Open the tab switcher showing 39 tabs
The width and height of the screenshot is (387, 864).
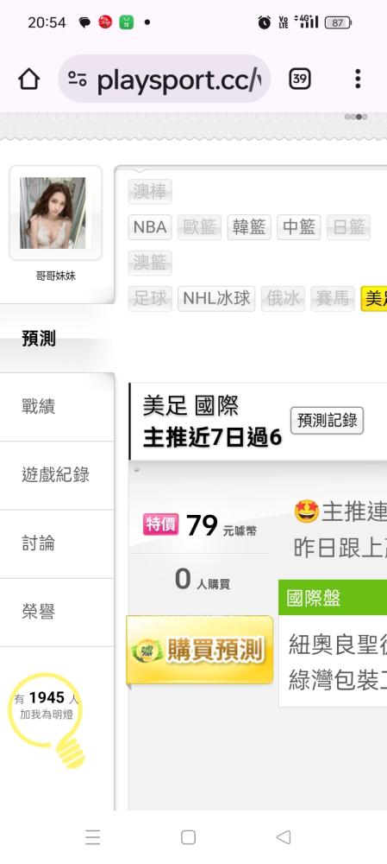pyautogui.click(x=300, y=79)
